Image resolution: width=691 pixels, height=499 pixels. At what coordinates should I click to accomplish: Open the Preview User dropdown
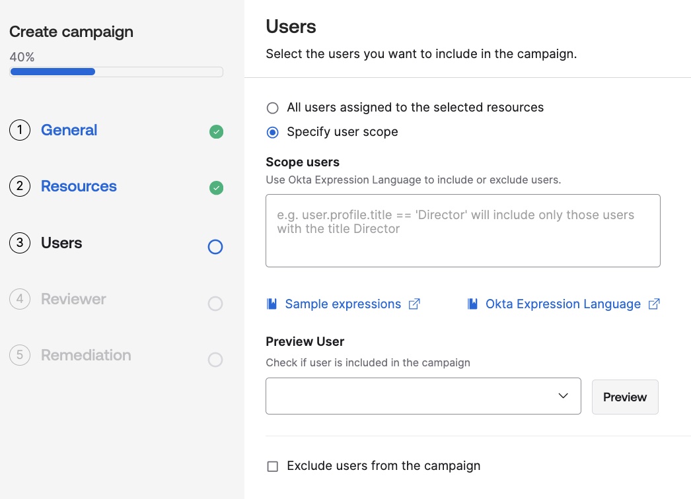click(423, 396)
